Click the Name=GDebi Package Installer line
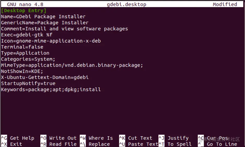Screen dimensions: 245x147 (x=43, y=16)
